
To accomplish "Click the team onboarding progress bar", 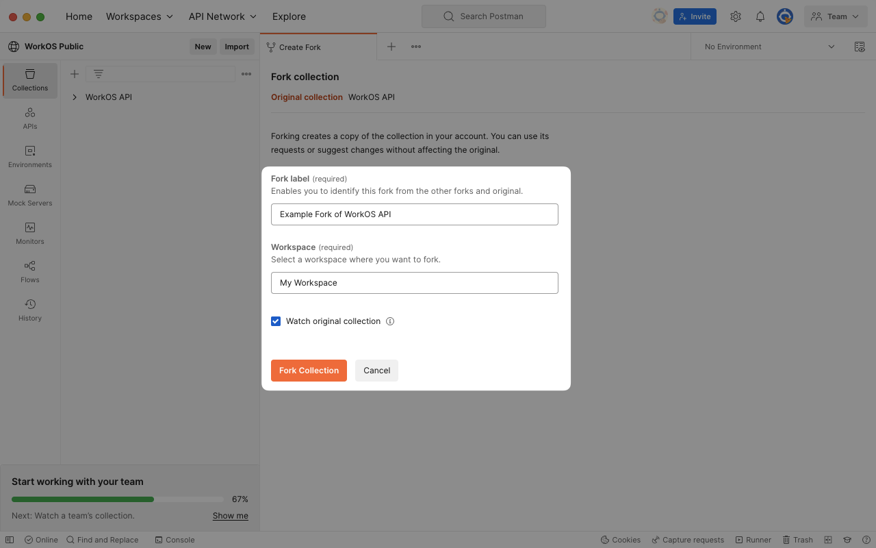I will coord(117,499).
